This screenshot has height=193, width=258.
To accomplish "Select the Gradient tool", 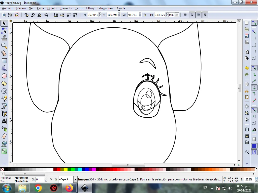I will (4, 151).
